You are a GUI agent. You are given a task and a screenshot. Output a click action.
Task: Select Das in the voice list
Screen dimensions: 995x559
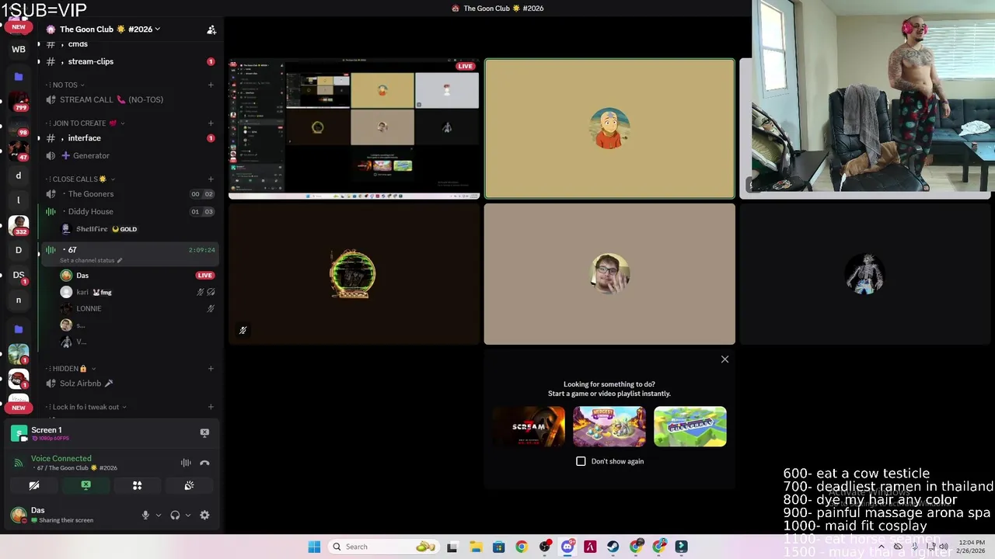pos(137,275)
